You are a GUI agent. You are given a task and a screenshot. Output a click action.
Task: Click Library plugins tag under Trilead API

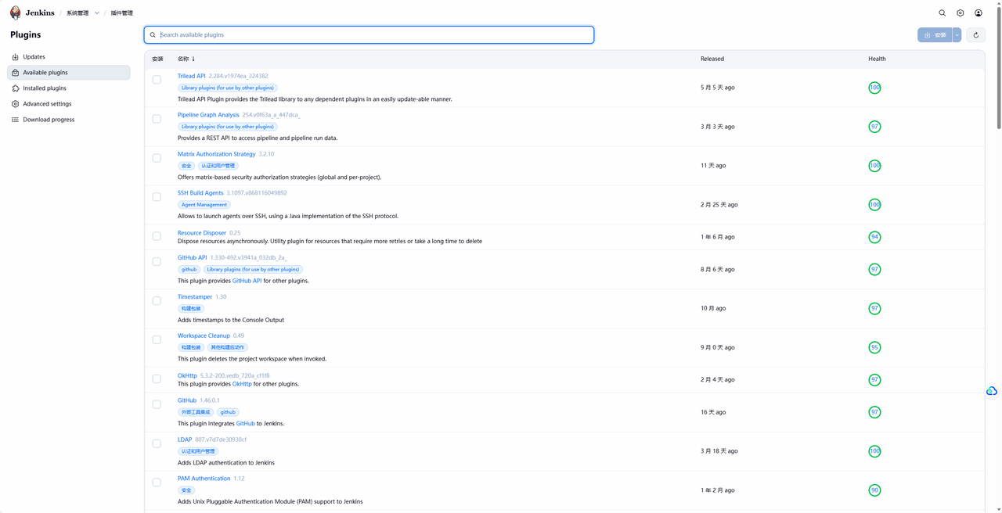pos(228,88)
